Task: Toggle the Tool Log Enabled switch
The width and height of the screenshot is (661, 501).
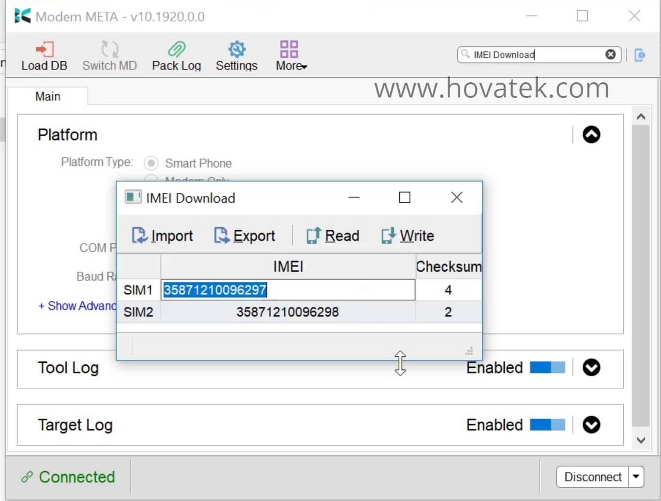Action: coord(547,367)
